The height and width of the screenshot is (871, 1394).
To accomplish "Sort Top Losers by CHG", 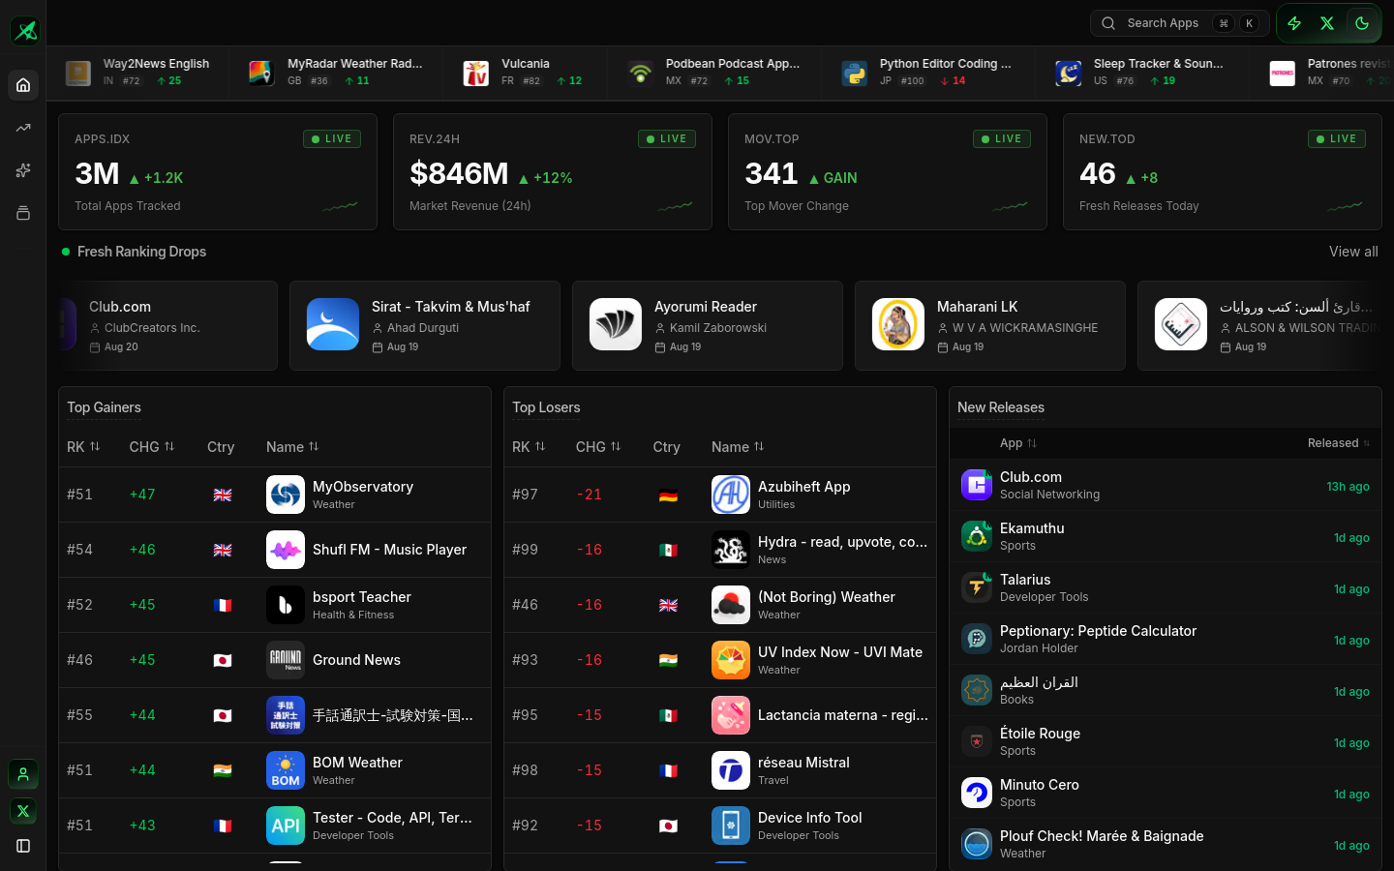I will pyautogui.click(x=598, y=447).
